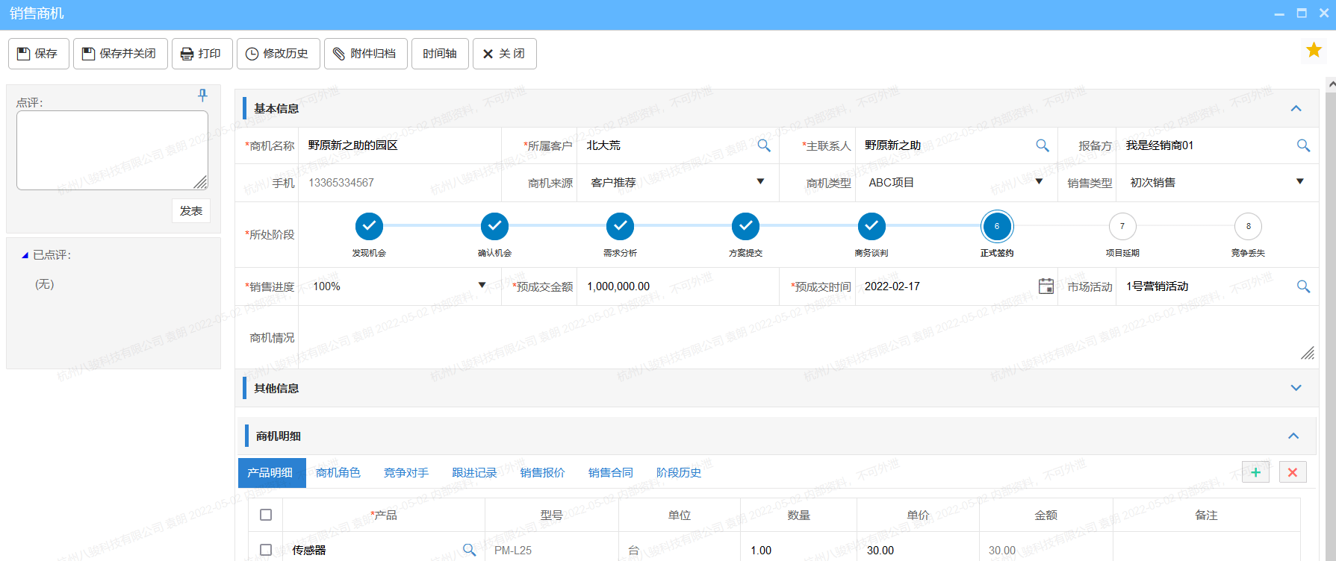
Task: Search marketing activity in 市场活动 field
Action: [1302, 286]
